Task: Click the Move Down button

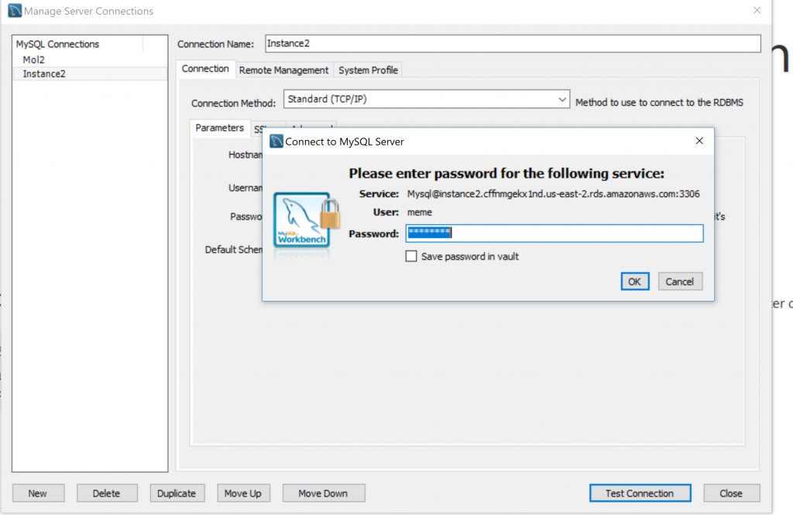Action: tap(323, 493)
